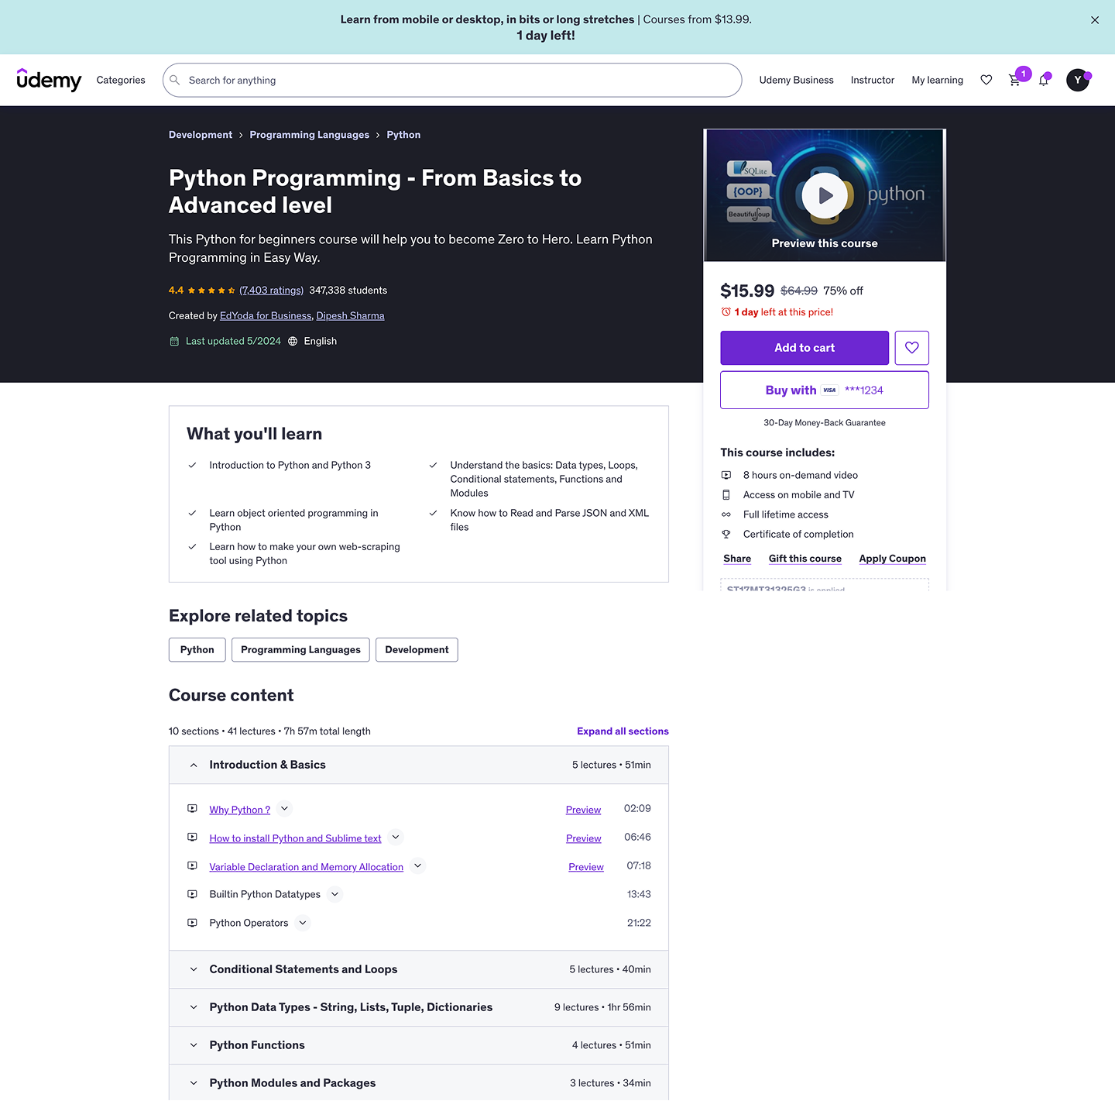
Task: Click the on-demand video icon
Action: click(x=726, y=475)
